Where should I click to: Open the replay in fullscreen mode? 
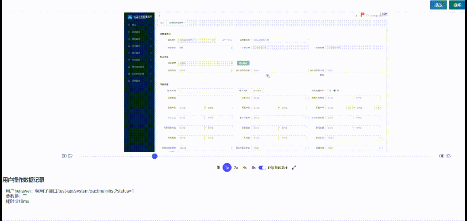(294, 168)
